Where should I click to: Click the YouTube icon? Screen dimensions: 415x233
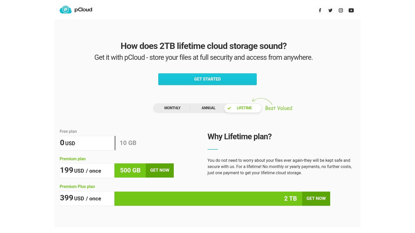click(x=351, y=10)
